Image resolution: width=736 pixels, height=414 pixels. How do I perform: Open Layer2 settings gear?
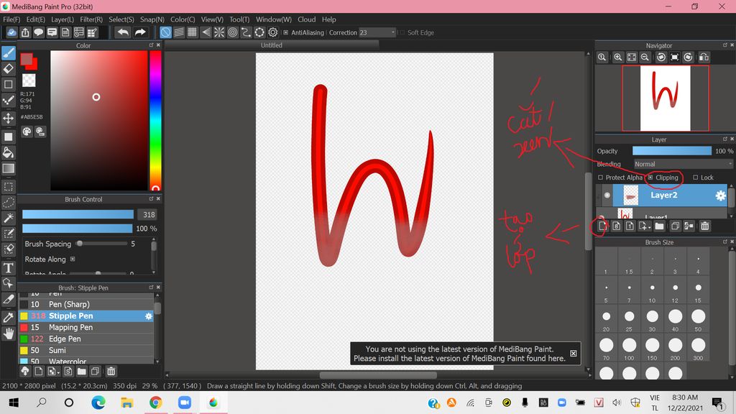[720, 195]
